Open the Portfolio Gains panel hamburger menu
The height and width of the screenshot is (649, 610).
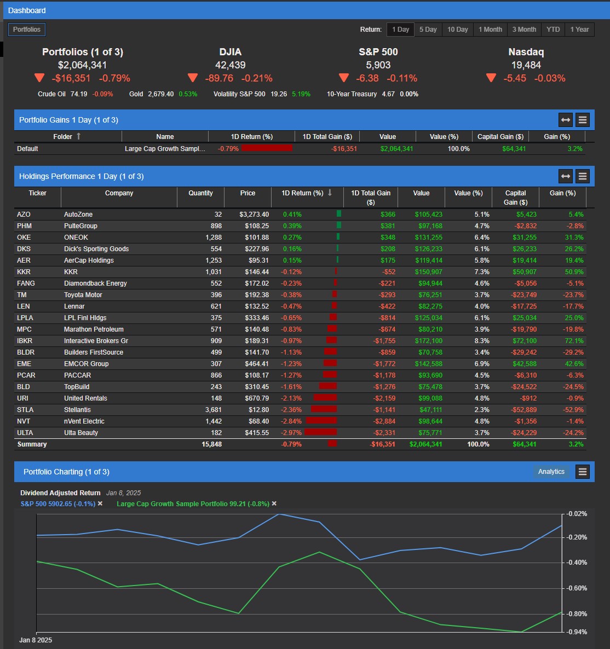pos(582,119)
